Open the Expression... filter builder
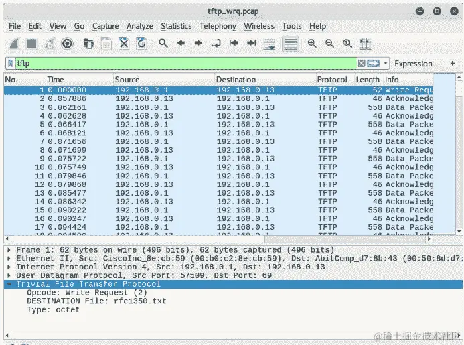This screenshot has height=345, width=464. 416,64
